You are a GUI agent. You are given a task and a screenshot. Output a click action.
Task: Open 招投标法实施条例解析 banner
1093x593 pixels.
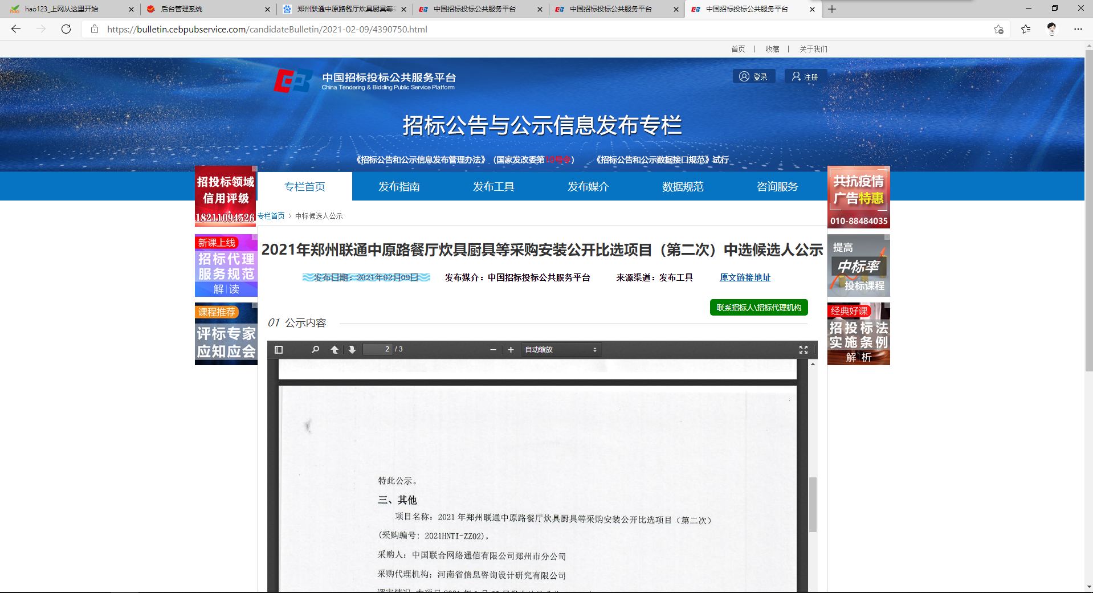[859, 334]
